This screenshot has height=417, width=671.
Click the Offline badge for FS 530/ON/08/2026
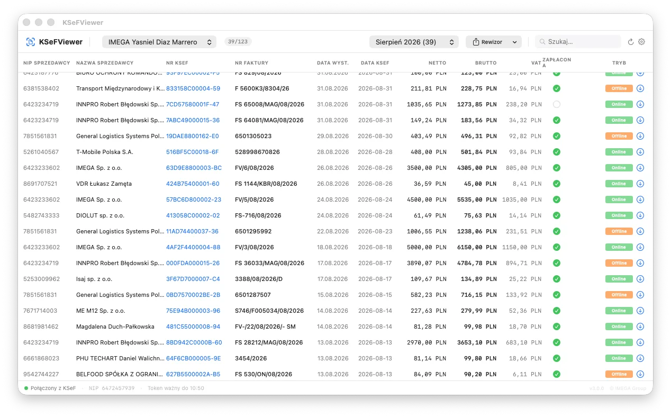[x=619, y=374]
